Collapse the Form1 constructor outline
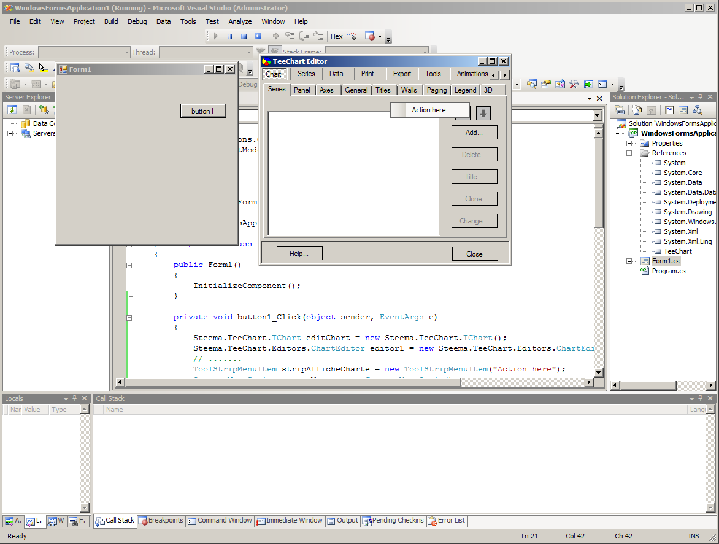The image size is (719, 544). [x=129, y=265]
